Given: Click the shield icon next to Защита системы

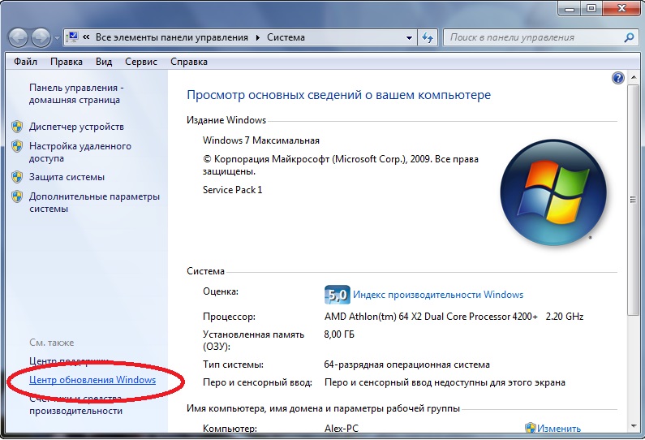Looking at the screenshot, I should coord(17,177).
